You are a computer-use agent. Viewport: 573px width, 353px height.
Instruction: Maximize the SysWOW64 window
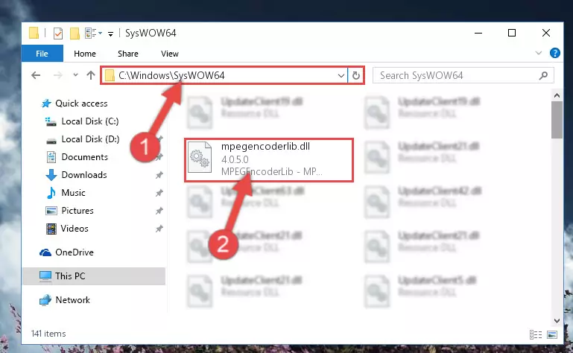(x=512, y=34)
